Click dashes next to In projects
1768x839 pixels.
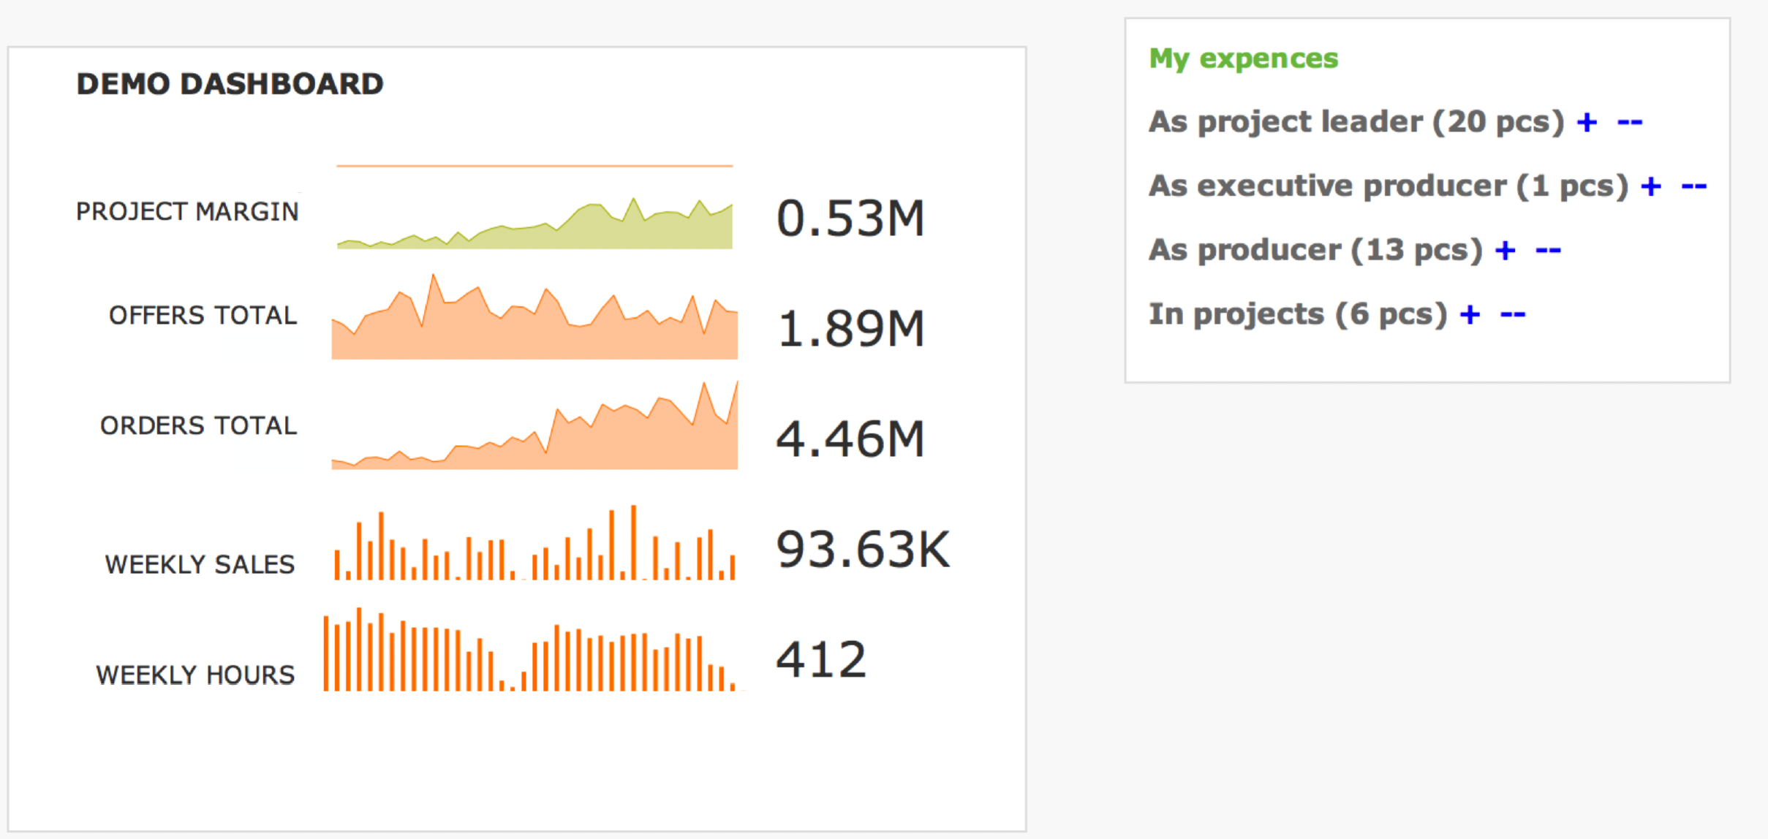(x=1513, y=315)
